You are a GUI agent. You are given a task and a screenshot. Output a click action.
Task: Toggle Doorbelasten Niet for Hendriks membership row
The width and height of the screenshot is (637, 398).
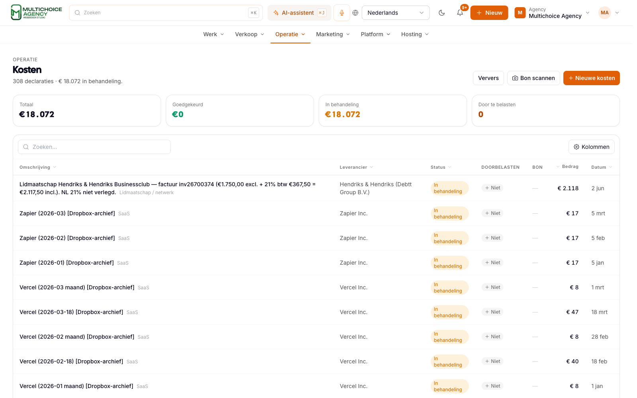click(492, 188)
